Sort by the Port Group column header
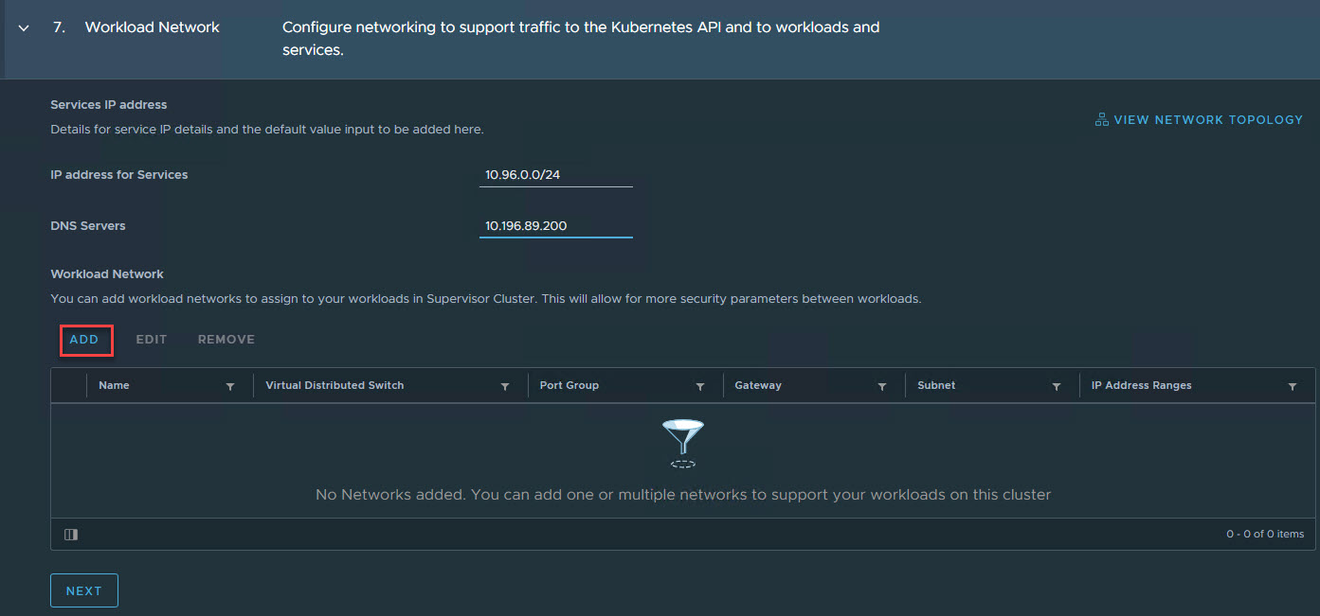 pyautogui.click(x=570, y=386)
